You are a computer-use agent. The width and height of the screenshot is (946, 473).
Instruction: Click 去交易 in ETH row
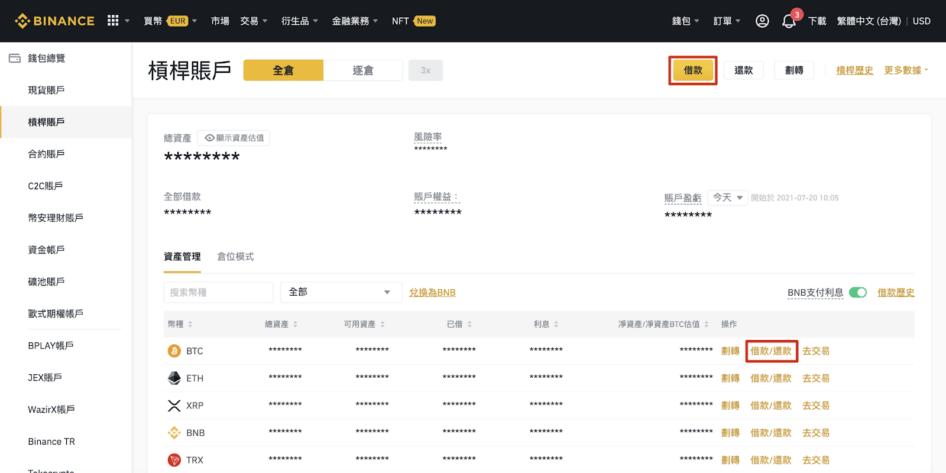click(816, 378)
